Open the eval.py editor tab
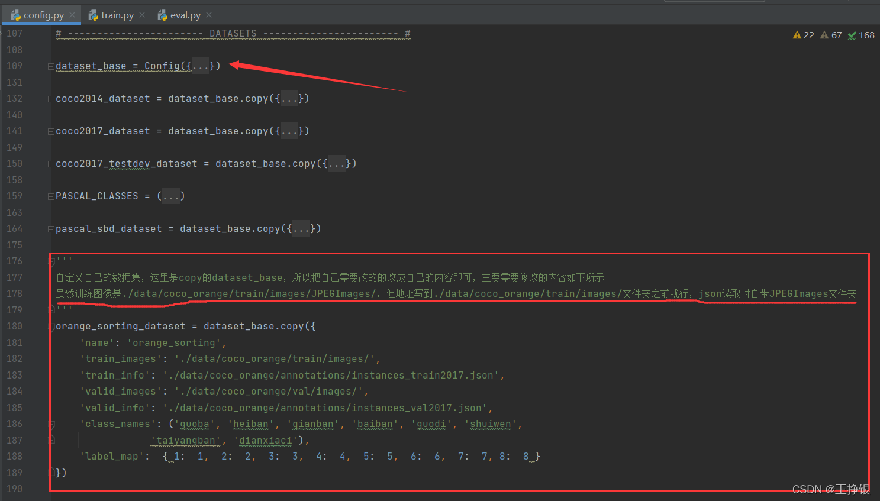 tap(185, 15)
